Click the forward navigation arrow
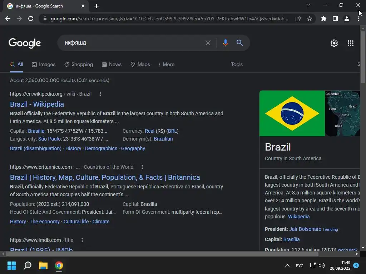Image resolution: width=366 pixels, height=274 pixels. click(19, 19)
